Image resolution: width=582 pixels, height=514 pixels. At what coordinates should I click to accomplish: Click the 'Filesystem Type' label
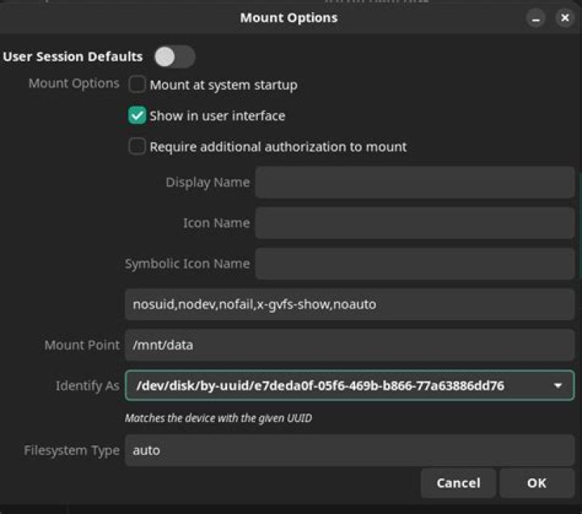72,450
